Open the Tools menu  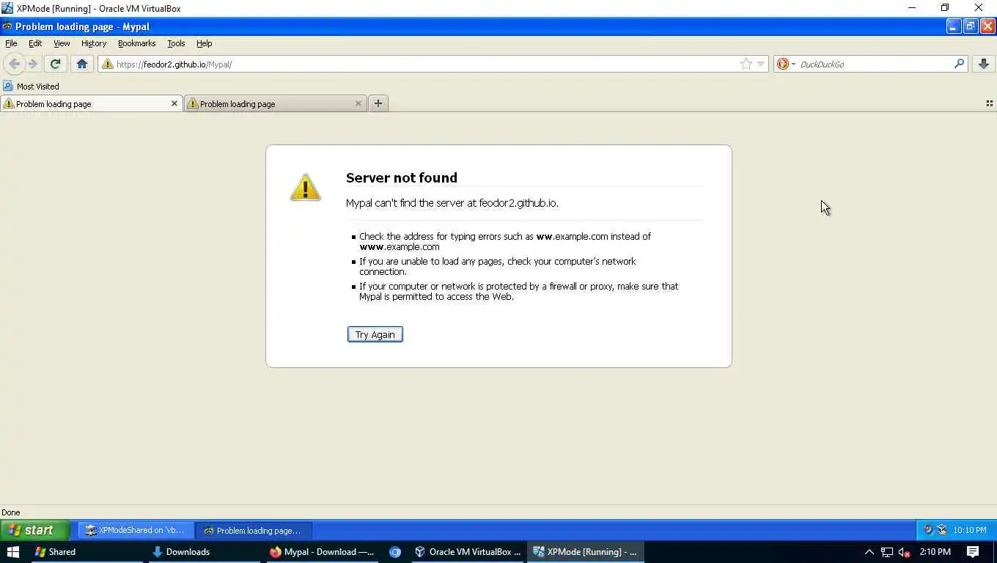click(176, 43)
